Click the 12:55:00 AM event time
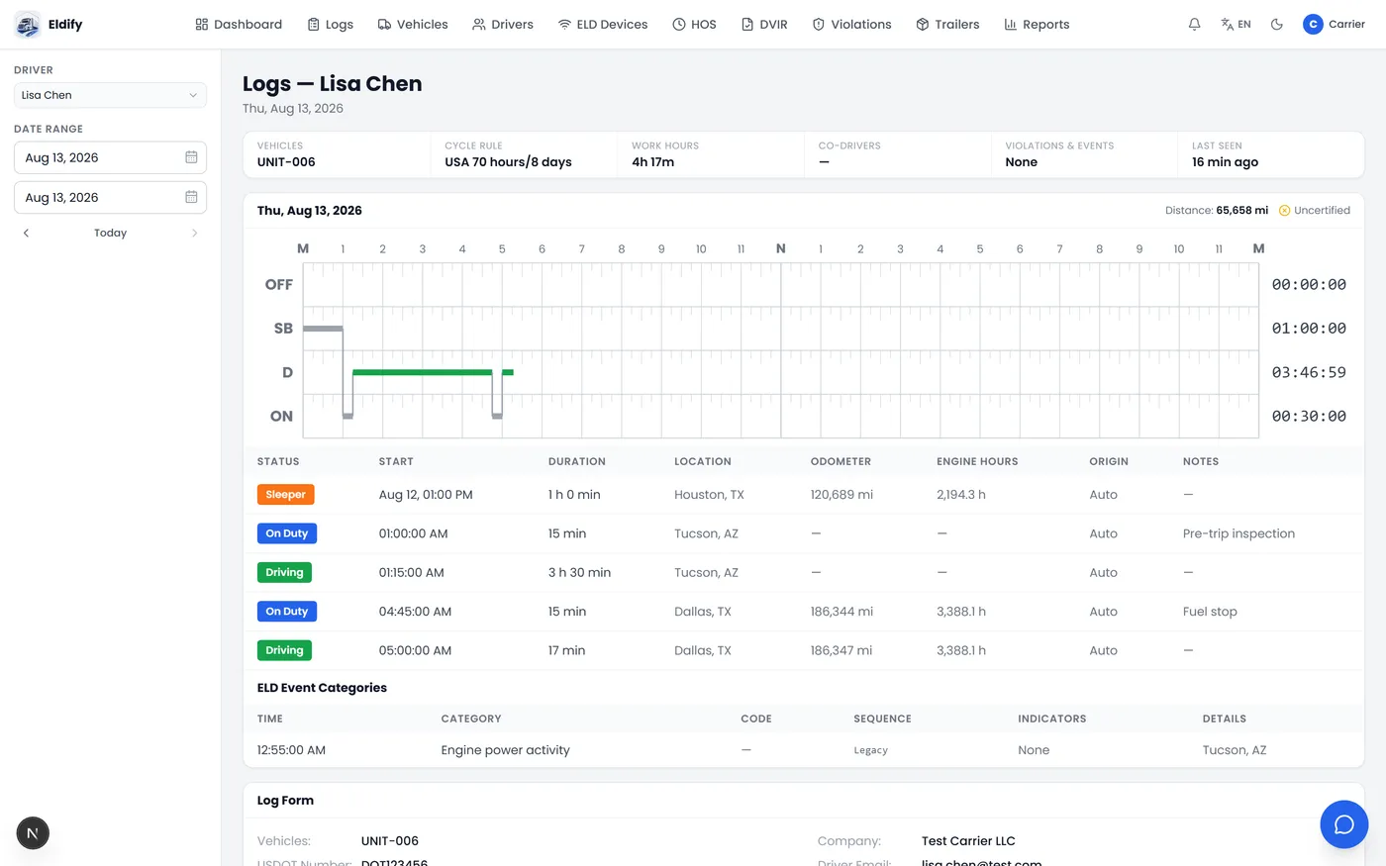This screenshot has height=866, width=1386. click(291, 750)
